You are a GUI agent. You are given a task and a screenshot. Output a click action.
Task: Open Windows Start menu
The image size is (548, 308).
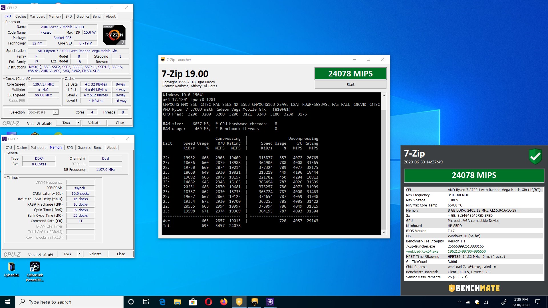click(x=7, y=302)
